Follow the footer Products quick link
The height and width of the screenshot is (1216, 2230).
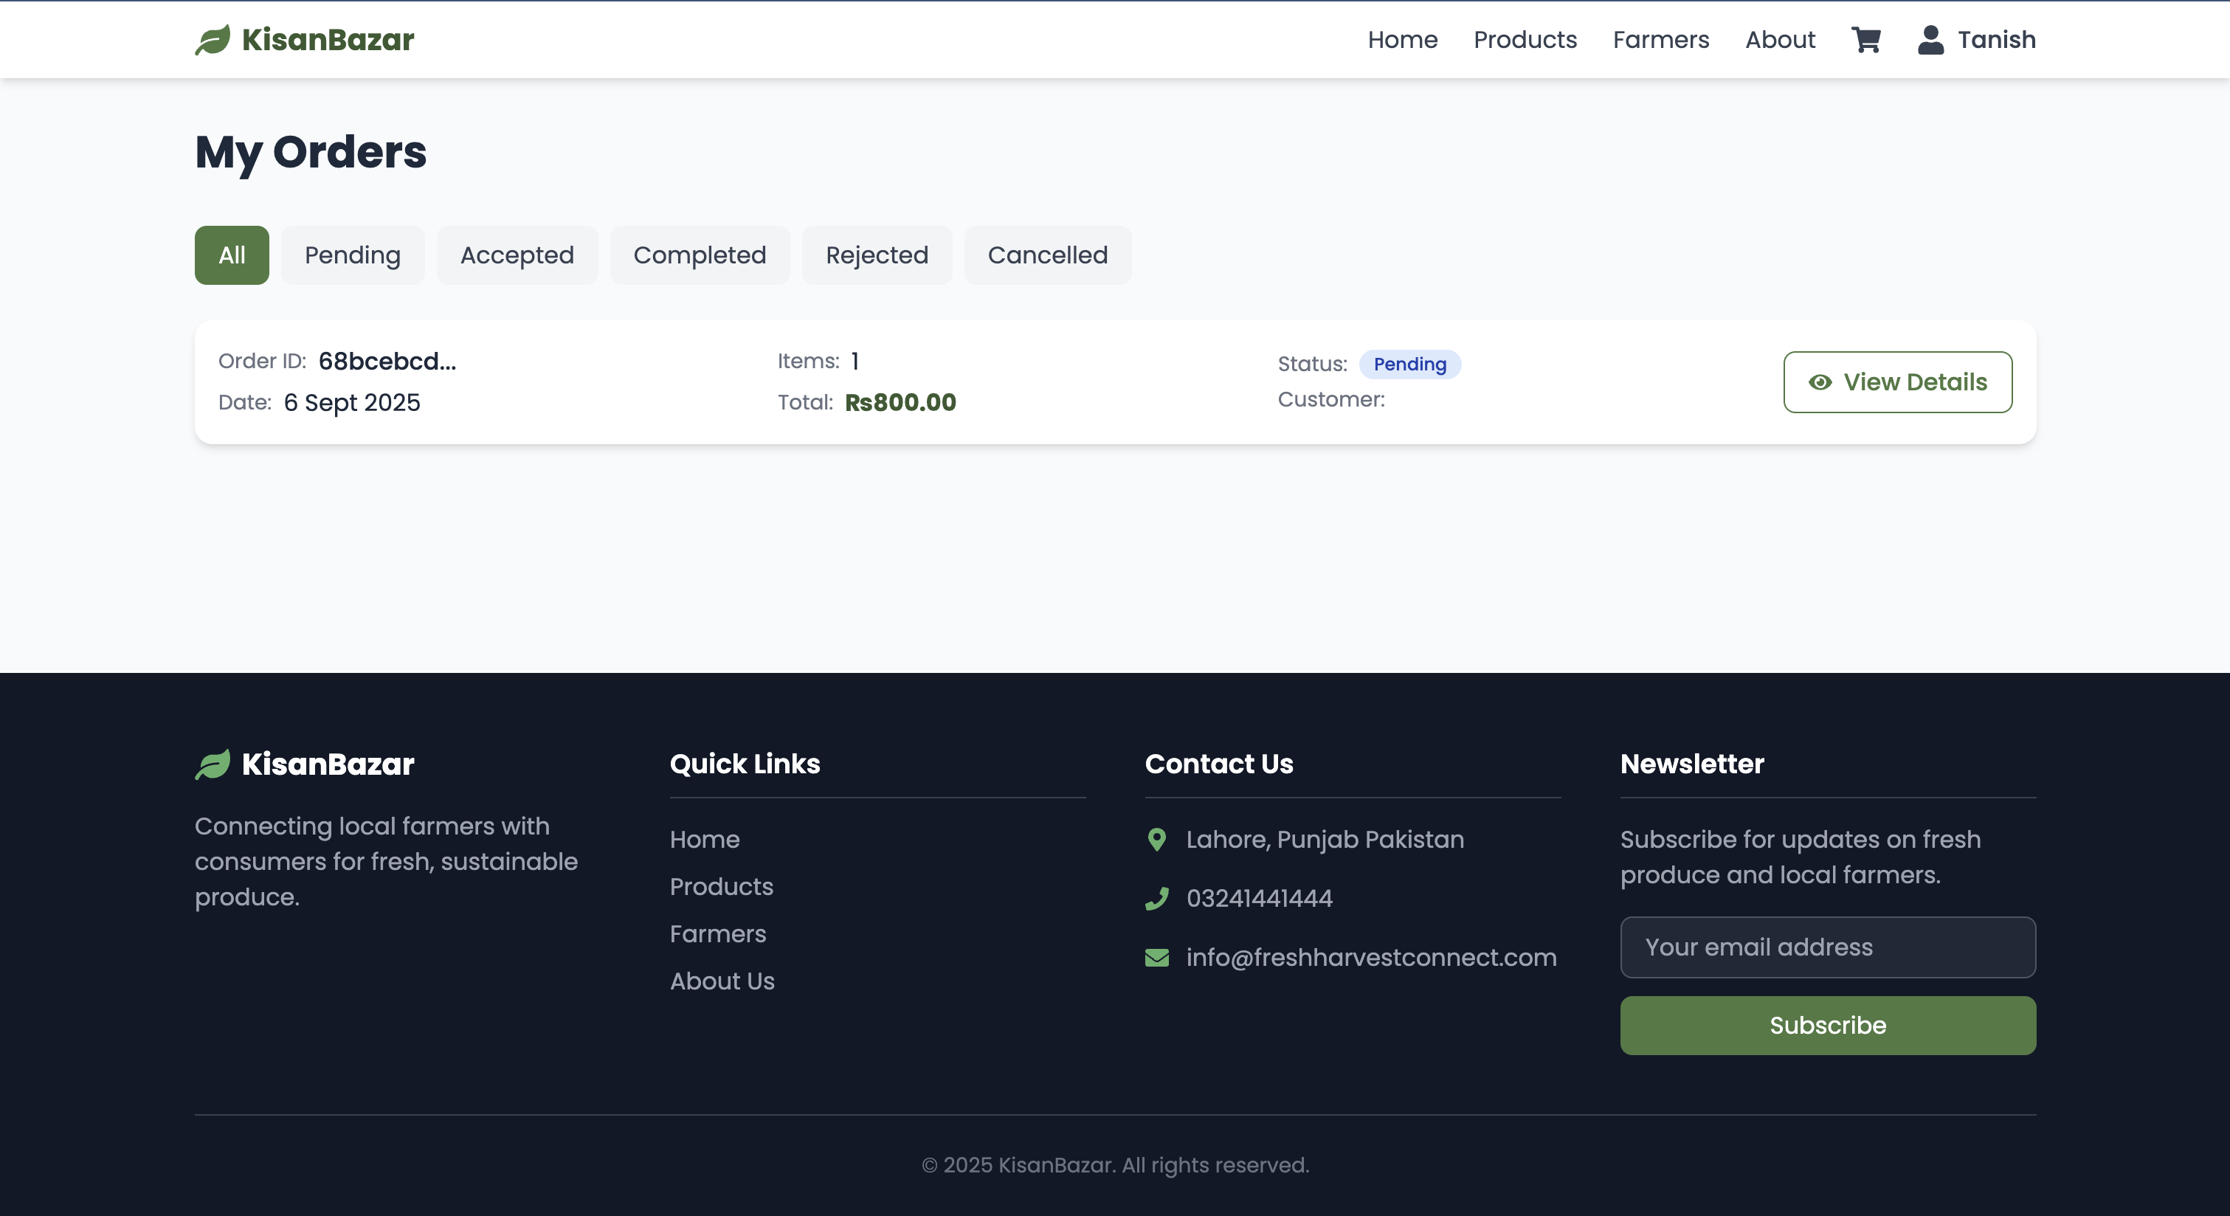pos(721,886)
